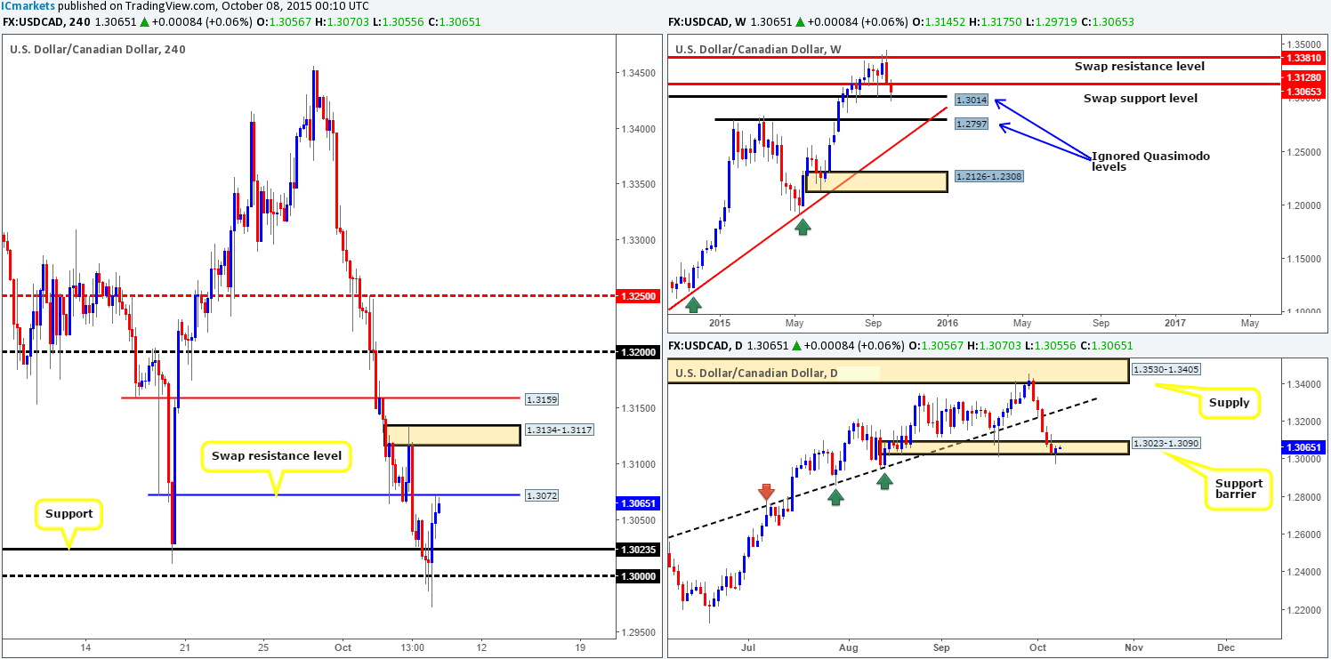Click the red 1.32500 price axis tag
1331x659 pixels.
click(639, 295)
